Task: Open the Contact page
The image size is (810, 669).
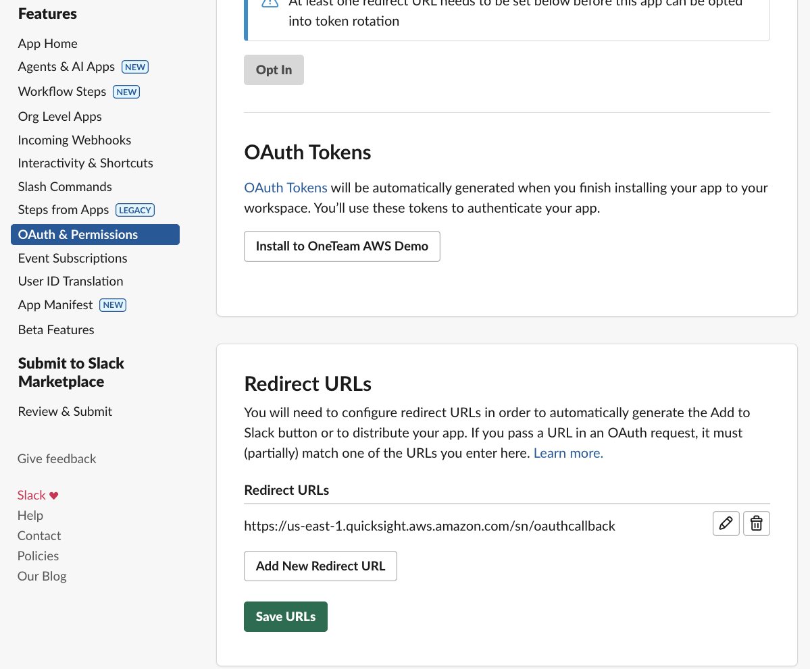Action: [39, 535]
